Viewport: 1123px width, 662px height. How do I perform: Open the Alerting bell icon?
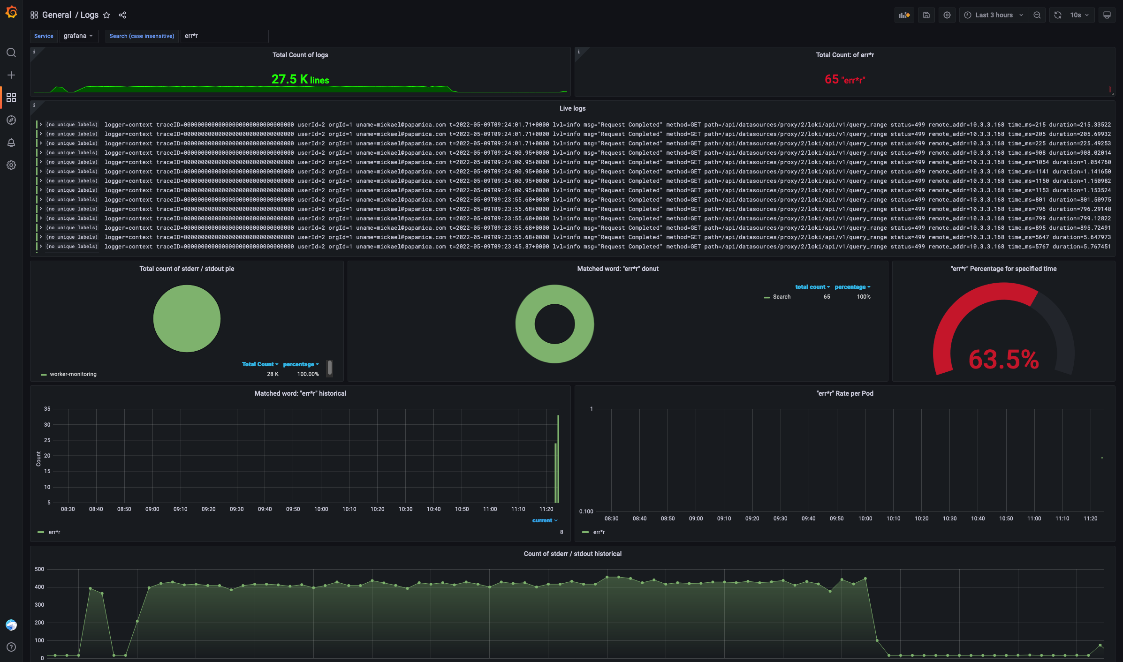pos(11,143)
